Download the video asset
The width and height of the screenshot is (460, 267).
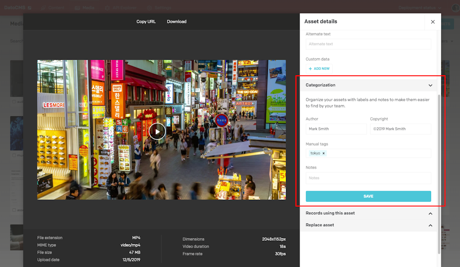(x=177, y=22)
